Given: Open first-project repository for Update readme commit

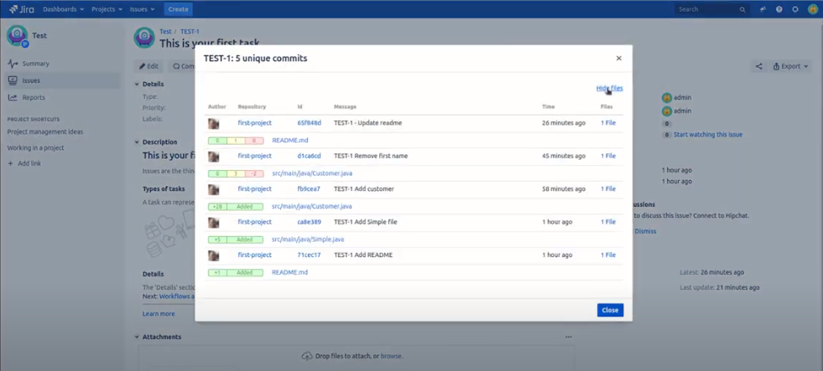Looking at the screenshot, I should (254, 122).
